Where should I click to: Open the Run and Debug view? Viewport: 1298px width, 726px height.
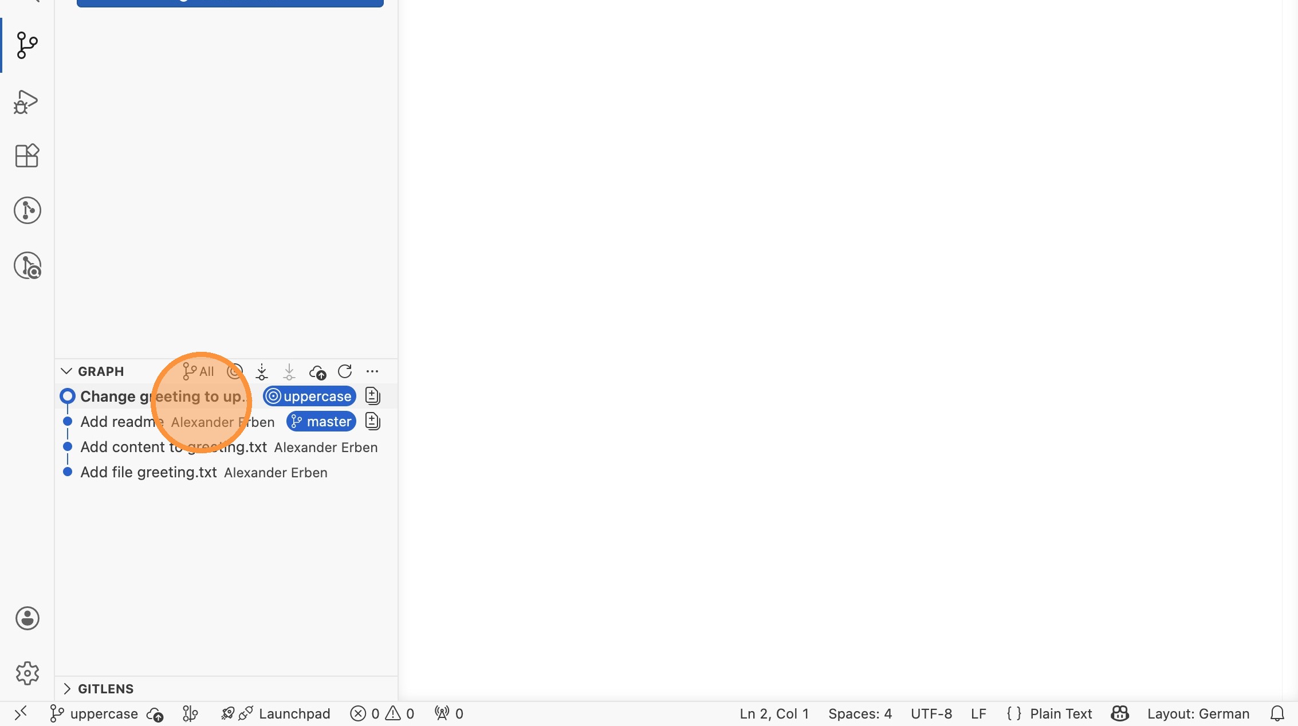[x=27, y=102]
